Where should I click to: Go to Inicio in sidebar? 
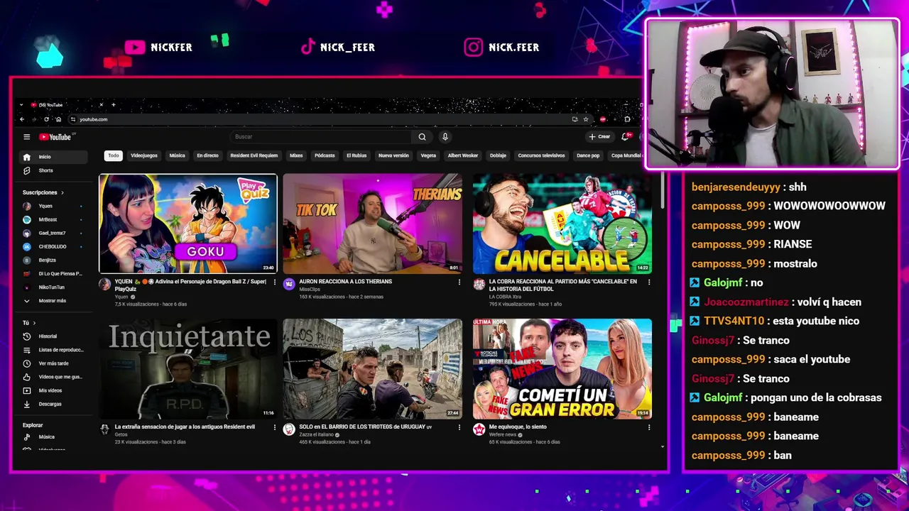point(53,157)
